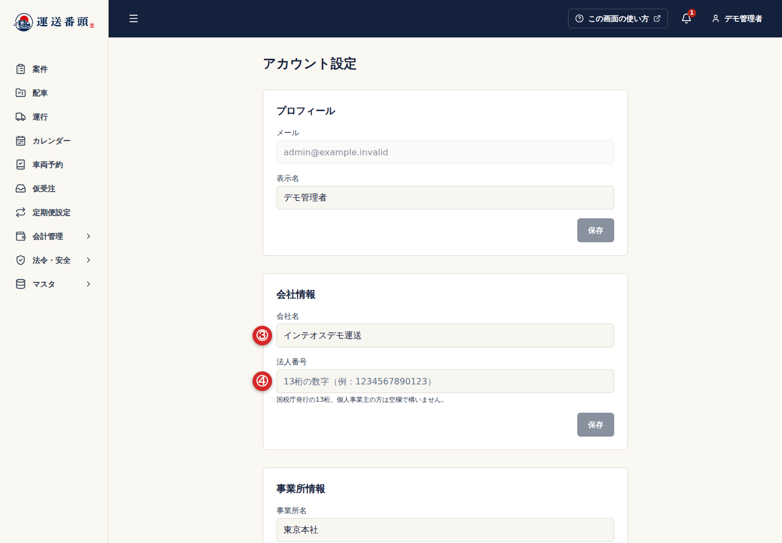This screenshot has height=543, width=782.
Task: Click the 会計管理 wallet icon
Action: [21, 236]
